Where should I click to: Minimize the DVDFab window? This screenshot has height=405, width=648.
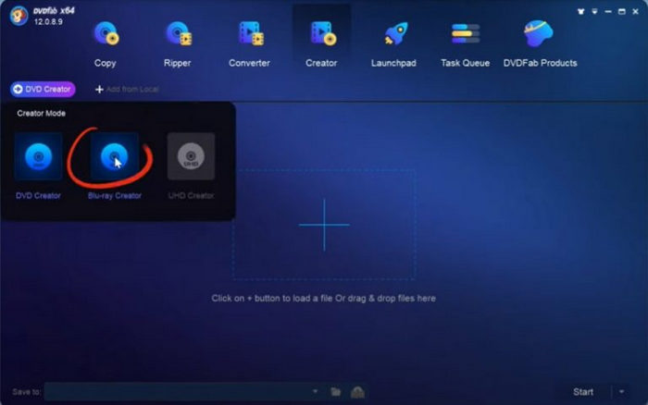(x=608, y=12)
